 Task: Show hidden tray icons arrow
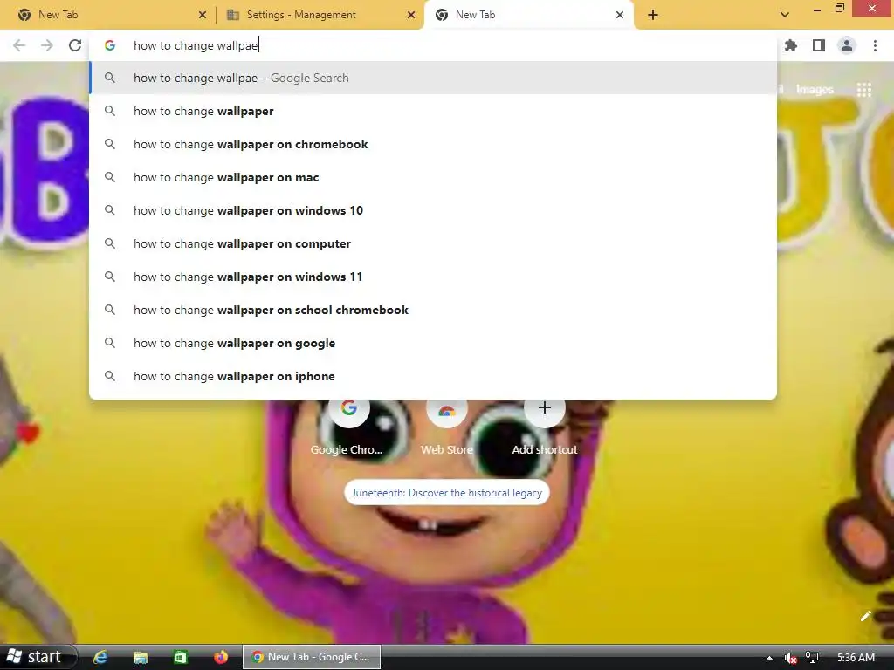769,658
